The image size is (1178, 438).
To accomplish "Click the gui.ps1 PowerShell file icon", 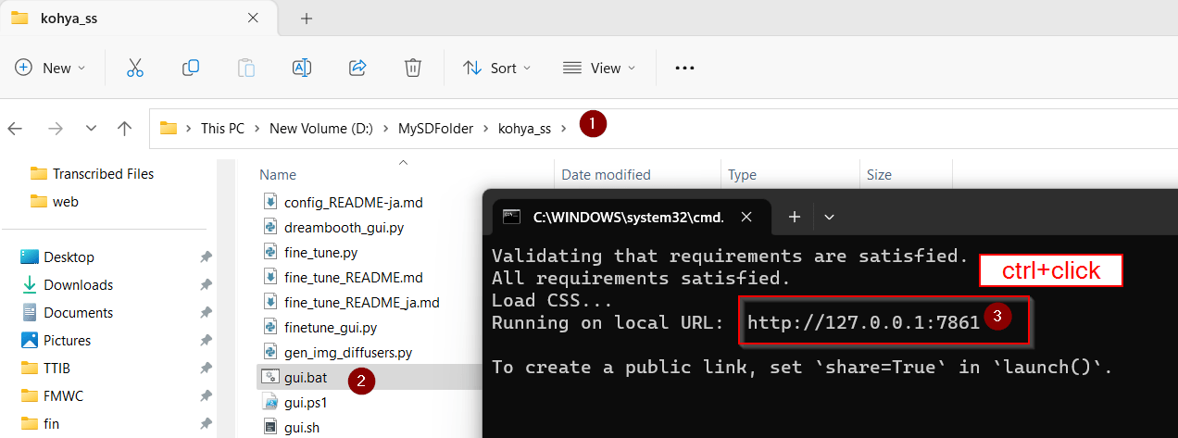I will point(269,402).
